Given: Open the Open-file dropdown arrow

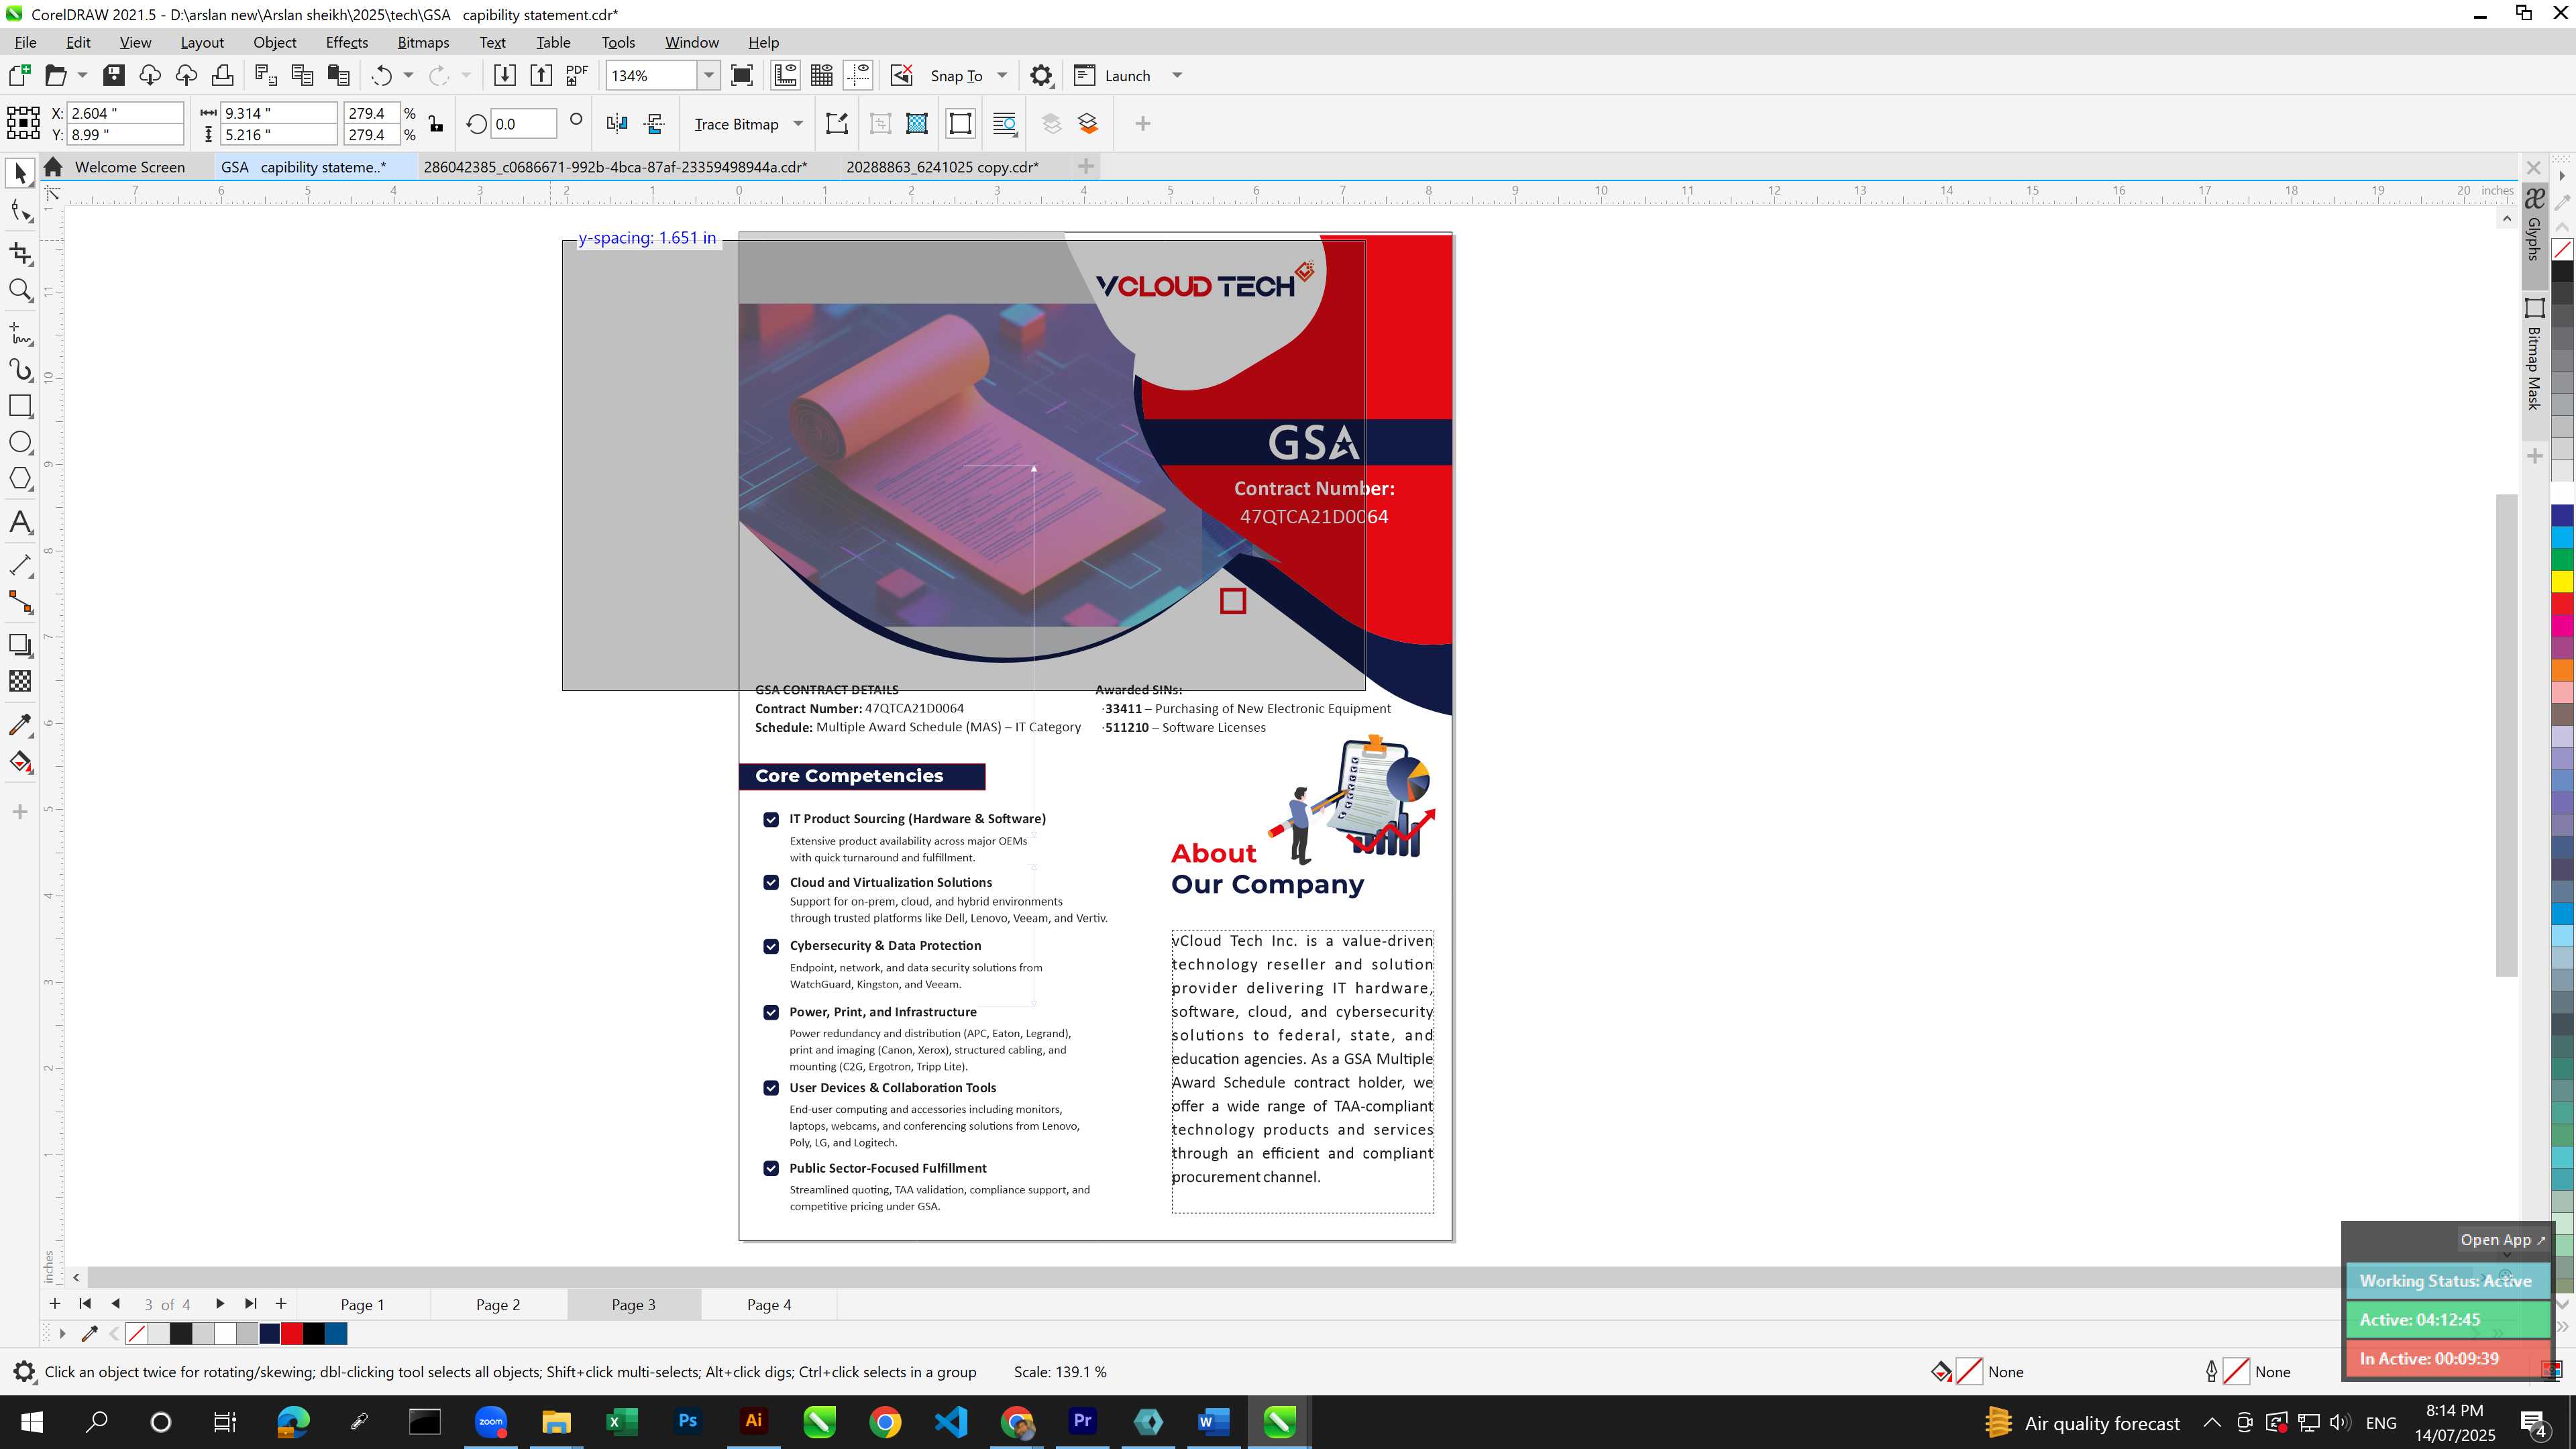Looking at the screenshot, I should tap(82, 75).
